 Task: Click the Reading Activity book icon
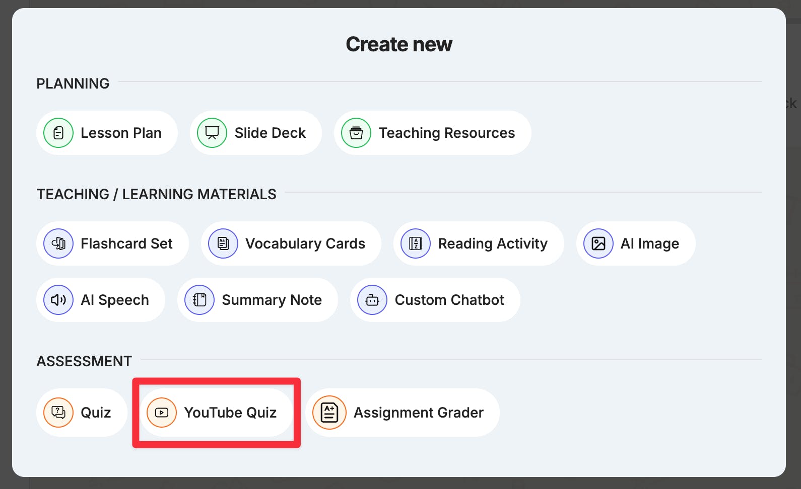pyautogui.click(x=416, y=243)
